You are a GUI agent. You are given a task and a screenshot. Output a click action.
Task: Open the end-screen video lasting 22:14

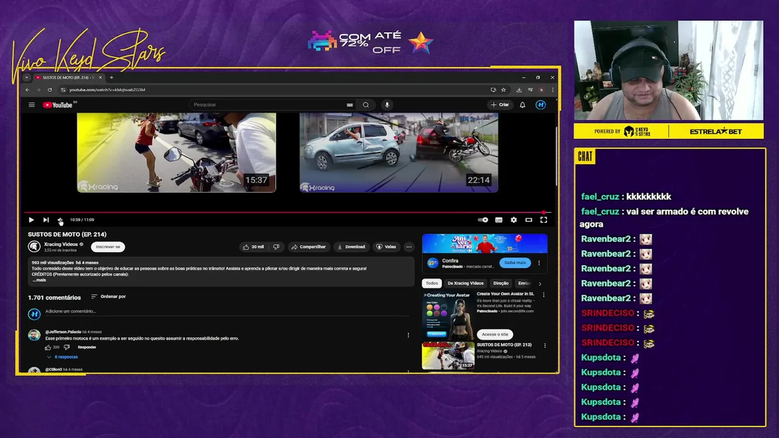pyautogui.click(x=399, y=152)
